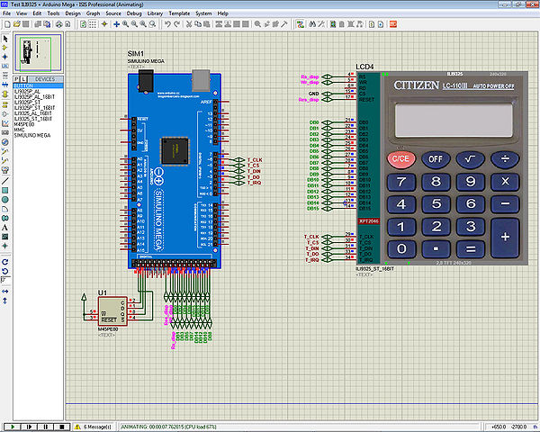The width and height of the screenshot is (540, 432).
Task: Click the calculator equals key
Action: [x=470, y=248]
